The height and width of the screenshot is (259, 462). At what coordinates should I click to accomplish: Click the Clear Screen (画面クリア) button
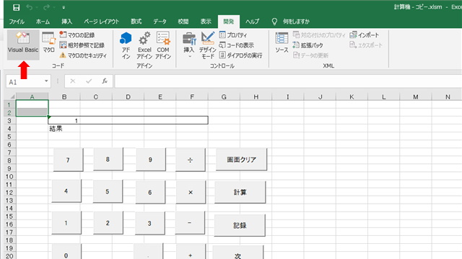pos(241,160)
